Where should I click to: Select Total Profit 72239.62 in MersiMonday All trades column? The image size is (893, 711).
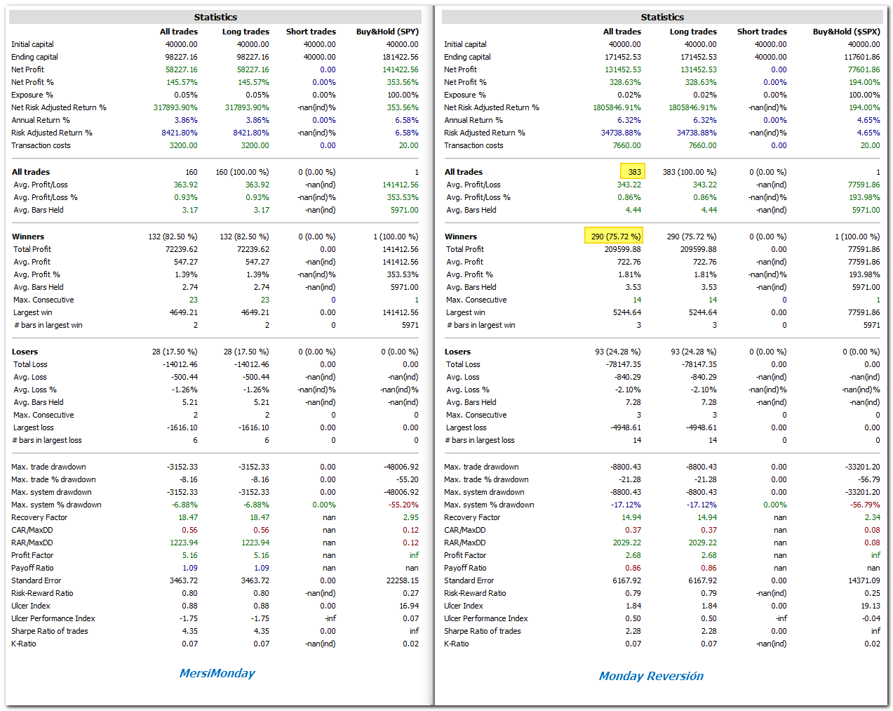[181, 249]
